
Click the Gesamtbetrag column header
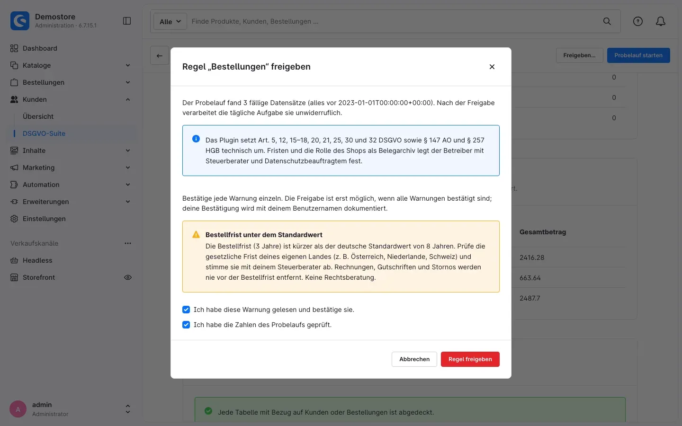pos(543,232)
